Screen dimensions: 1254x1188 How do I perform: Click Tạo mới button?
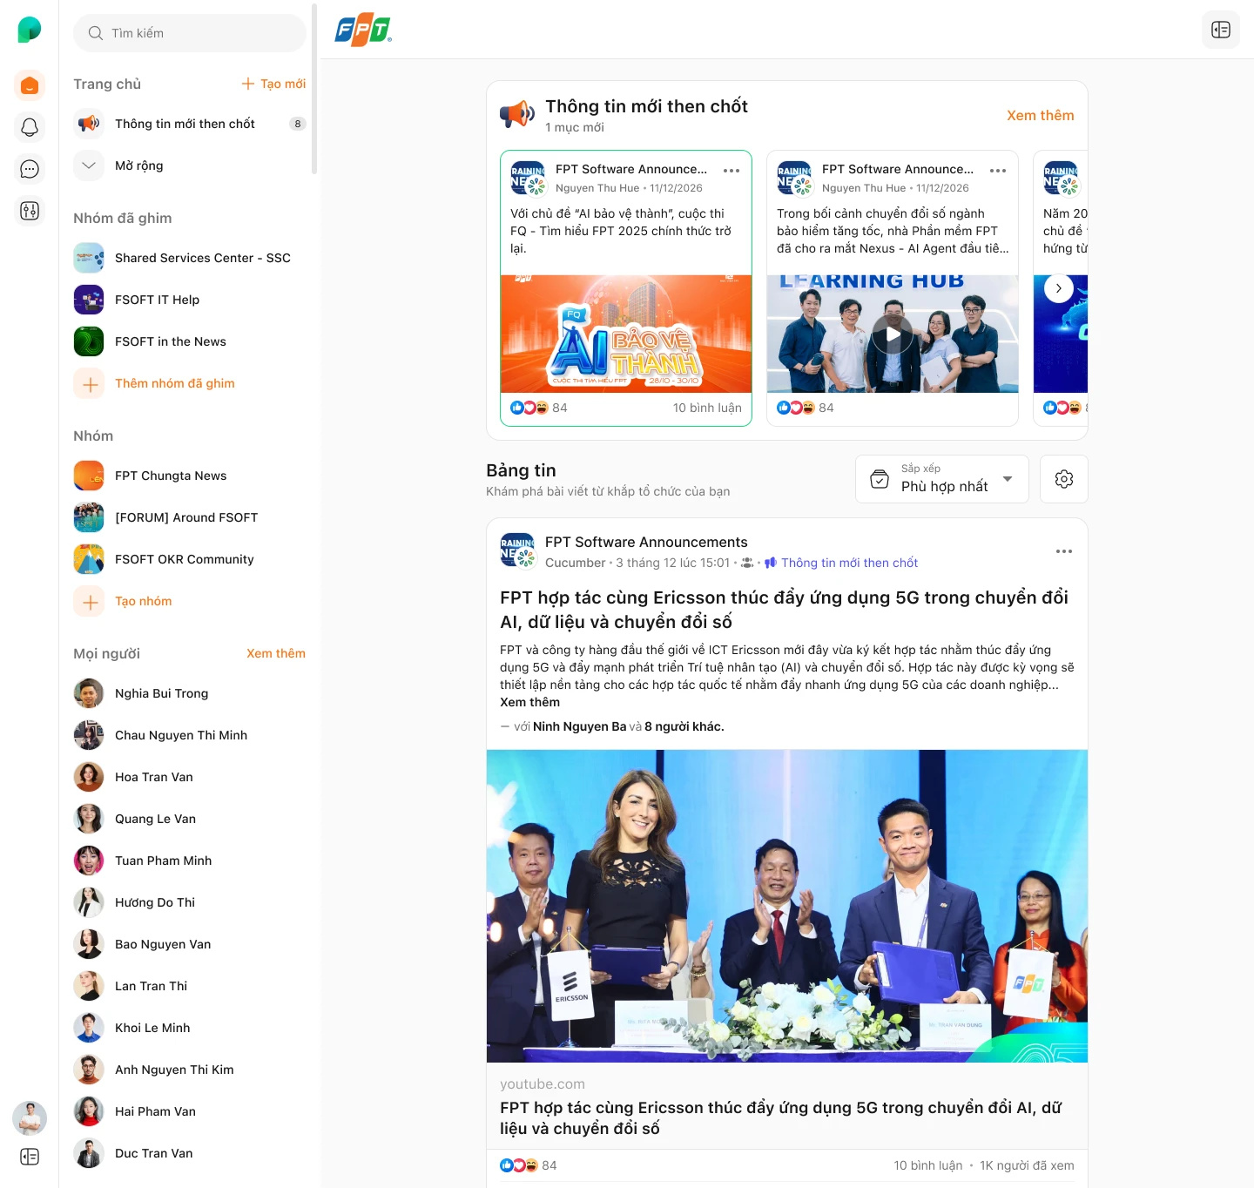(273, 84)
